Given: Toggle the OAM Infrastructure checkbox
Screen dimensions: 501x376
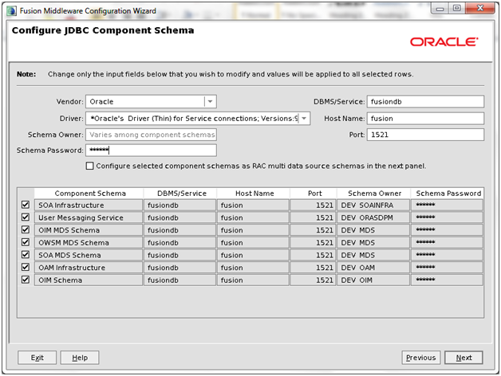Looking at the screenshot, I should [x=26, y=267].
